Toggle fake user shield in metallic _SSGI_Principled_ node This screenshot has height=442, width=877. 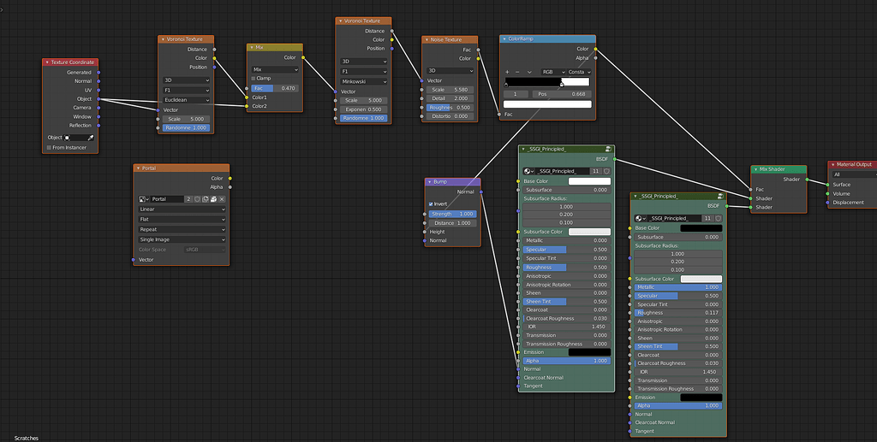coord(719,218)
